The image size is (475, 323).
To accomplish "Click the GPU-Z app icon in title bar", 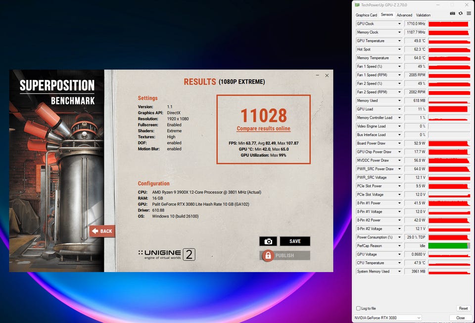I will (x=357, y=5).
